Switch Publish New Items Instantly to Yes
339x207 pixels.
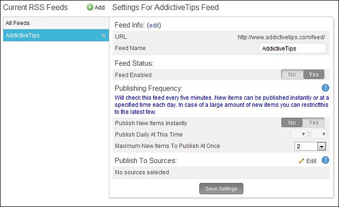(x=314, y=123)
